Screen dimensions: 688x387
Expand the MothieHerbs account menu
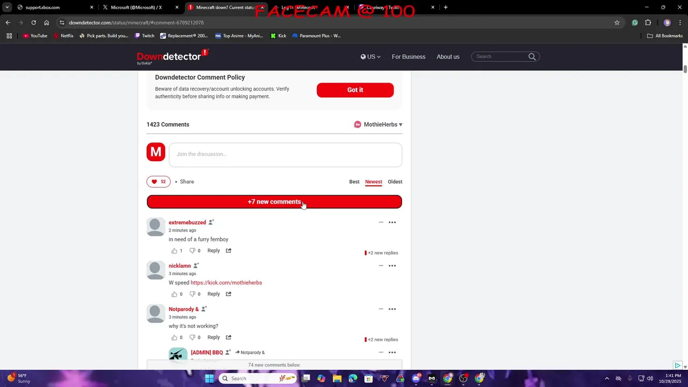[x=378, y=125]
